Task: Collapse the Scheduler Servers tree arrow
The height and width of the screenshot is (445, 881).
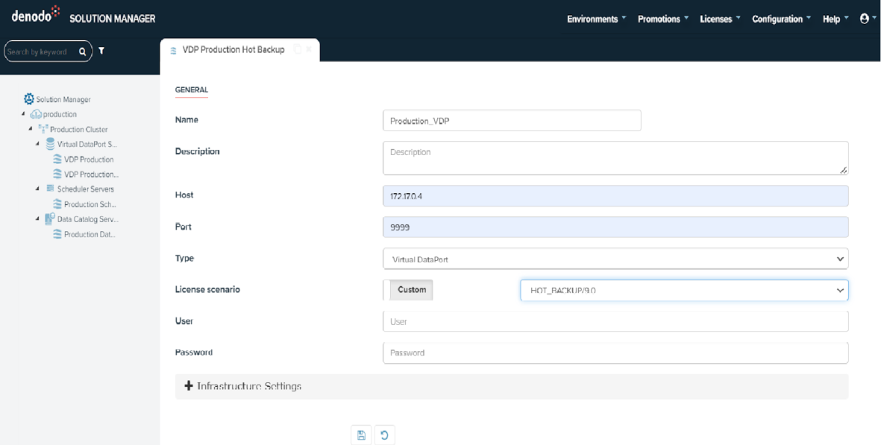Action: coord(37,189)
